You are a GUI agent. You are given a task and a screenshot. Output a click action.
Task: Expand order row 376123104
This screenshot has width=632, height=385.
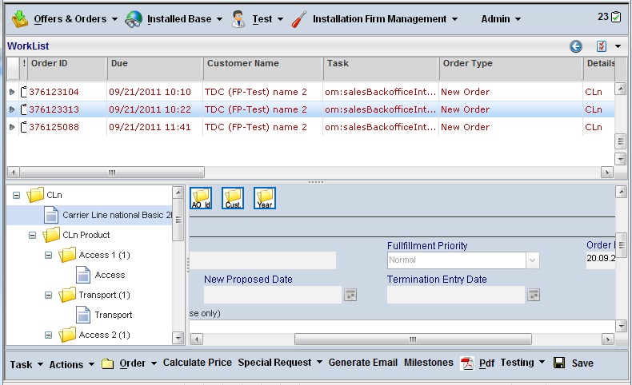(12, 92)
